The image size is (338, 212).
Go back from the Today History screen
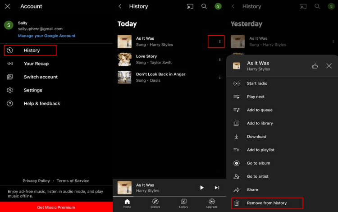120,6
